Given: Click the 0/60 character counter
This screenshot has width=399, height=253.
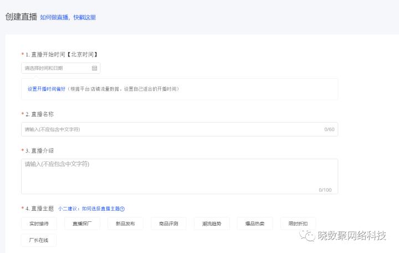Looking at the screenshot, I should pos(329,129).
